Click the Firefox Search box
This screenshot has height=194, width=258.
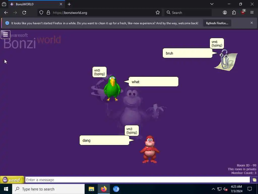188,13
